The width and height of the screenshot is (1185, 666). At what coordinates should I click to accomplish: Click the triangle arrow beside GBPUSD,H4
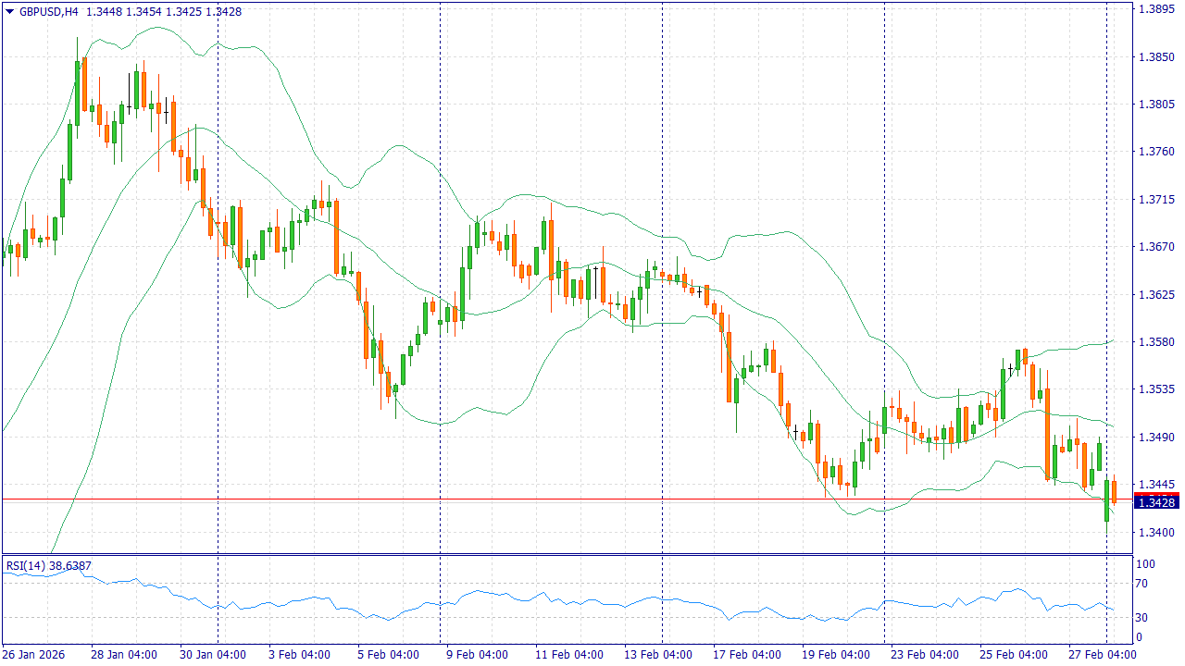9,12
